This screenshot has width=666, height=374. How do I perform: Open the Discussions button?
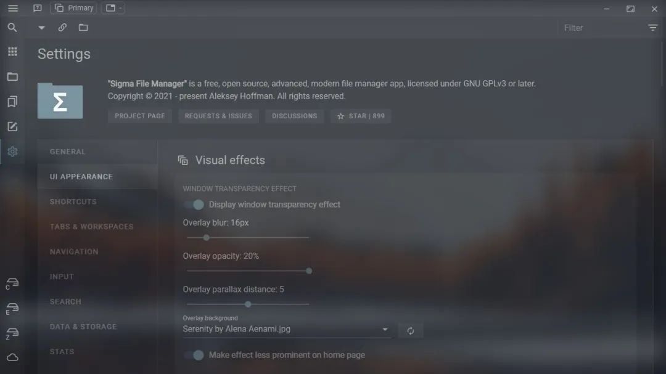(x=294, y=116)
